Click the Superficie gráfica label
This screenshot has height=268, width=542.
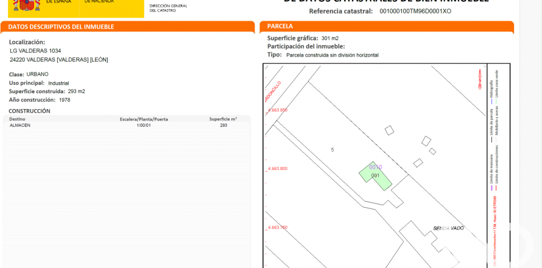(x=293, y=38)
